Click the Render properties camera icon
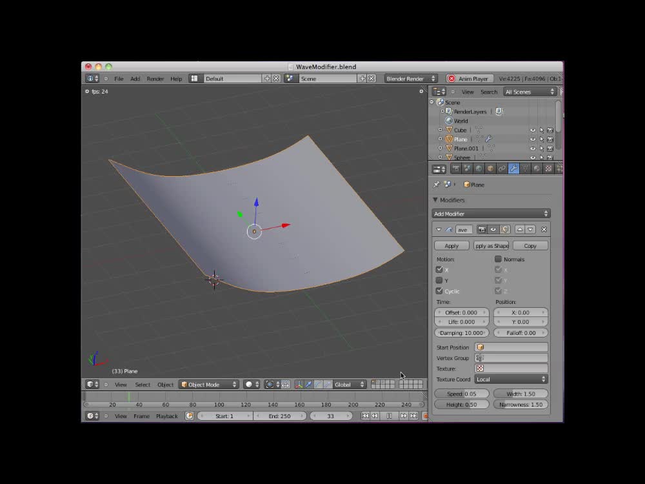 pos(456,168)
